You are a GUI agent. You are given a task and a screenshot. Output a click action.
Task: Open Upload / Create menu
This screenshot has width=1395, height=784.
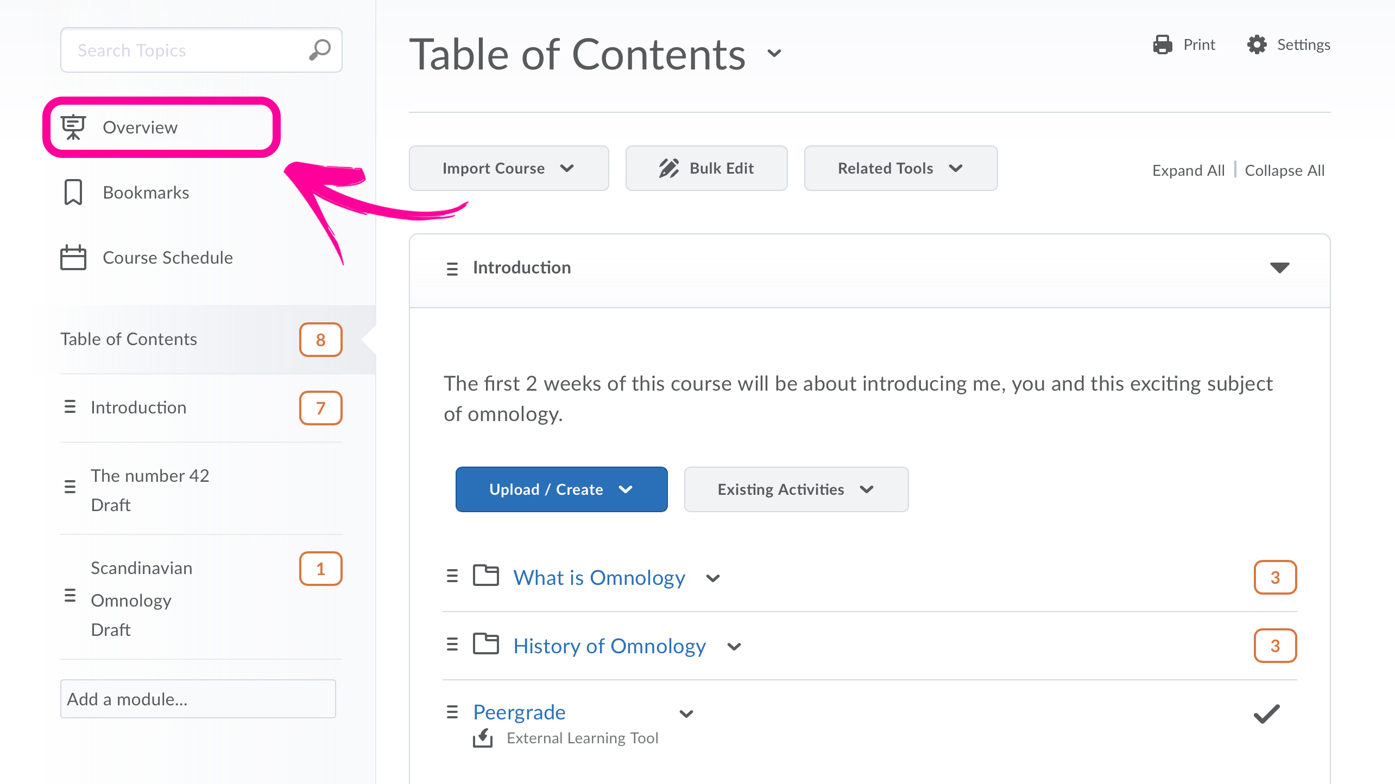(561, 489)
